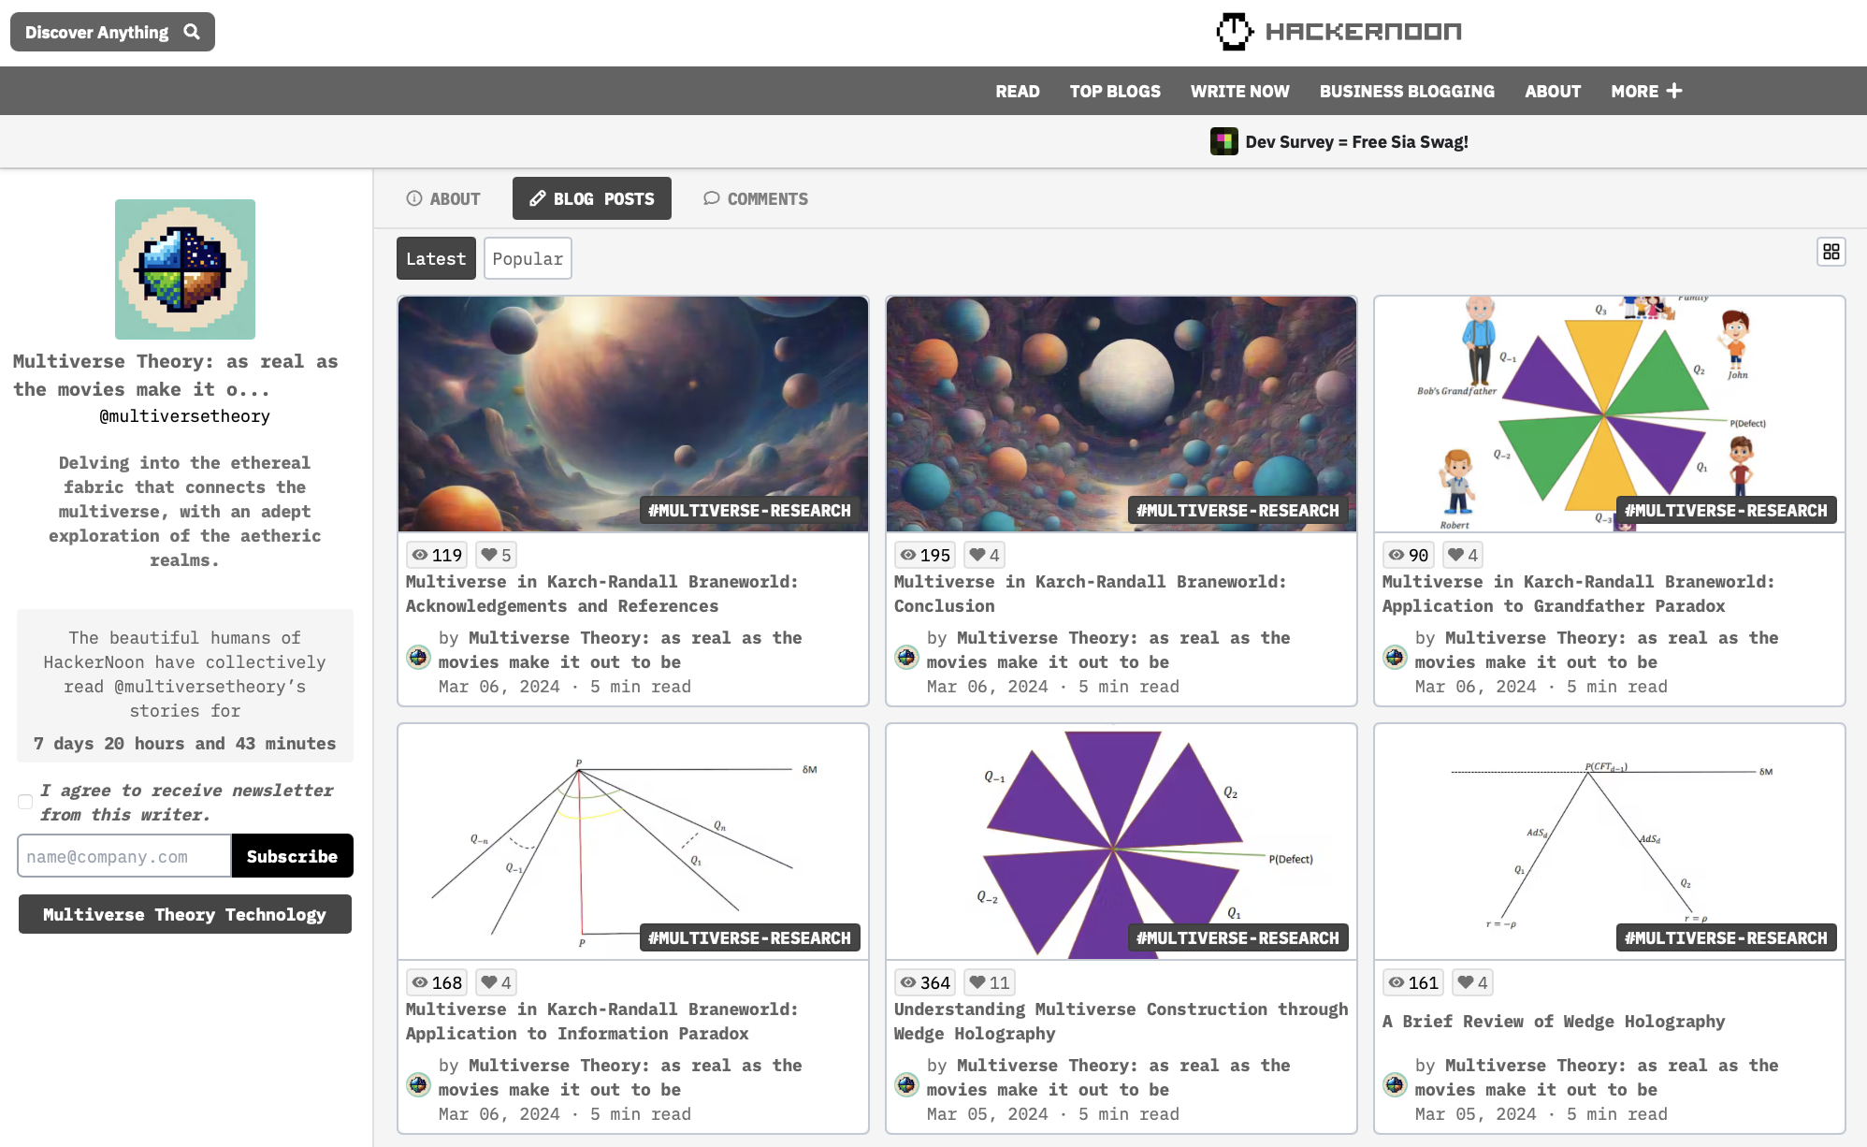Click author avatar on Grandfather Paradox post
This screenshot has width=1867, height=1147.
tap(1395, 657)
